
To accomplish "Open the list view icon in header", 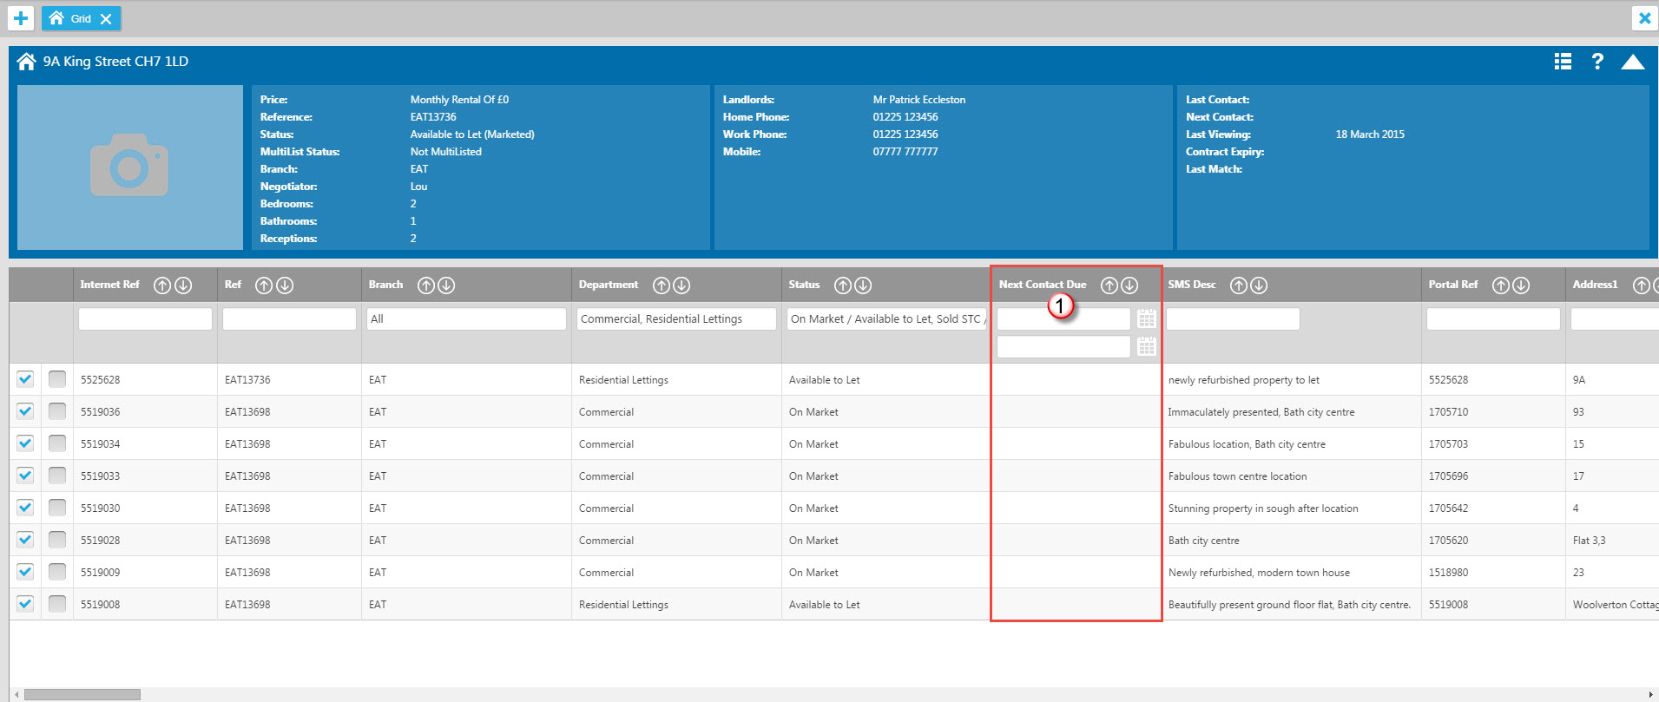I will (x=1563, y=62).
